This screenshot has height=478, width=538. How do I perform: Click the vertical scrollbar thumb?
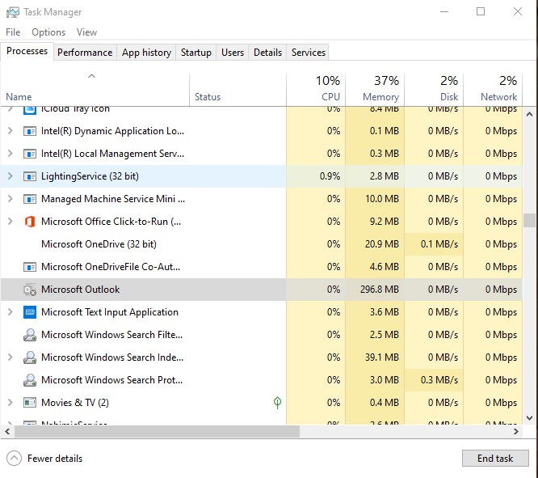(x=529, y=221)
